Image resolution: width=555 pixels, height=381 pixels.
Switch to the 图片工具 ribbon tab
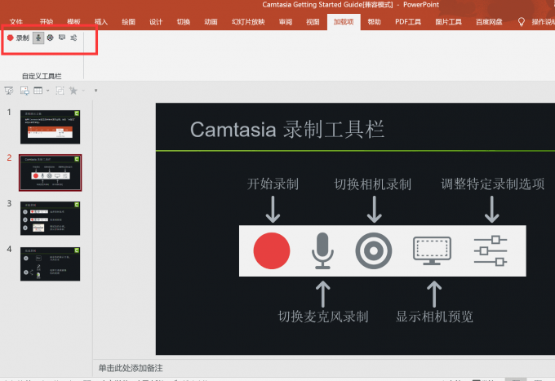(448, 22)
